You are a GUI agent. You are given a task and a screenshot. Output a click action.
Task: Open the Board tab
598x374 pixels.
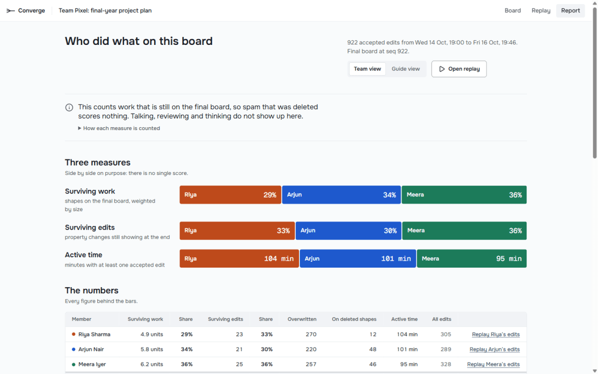(513, 10)
